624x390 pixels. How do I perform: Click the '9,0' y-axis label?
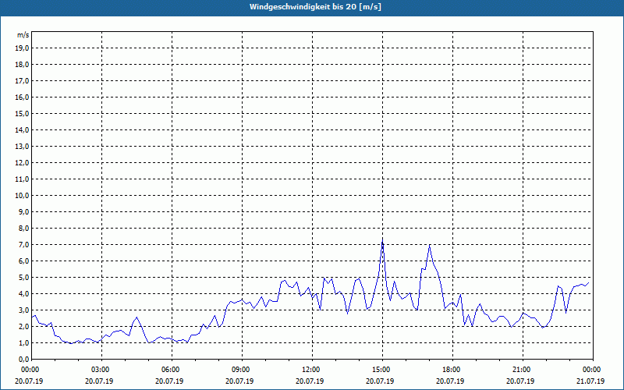[x=23, y=211]
